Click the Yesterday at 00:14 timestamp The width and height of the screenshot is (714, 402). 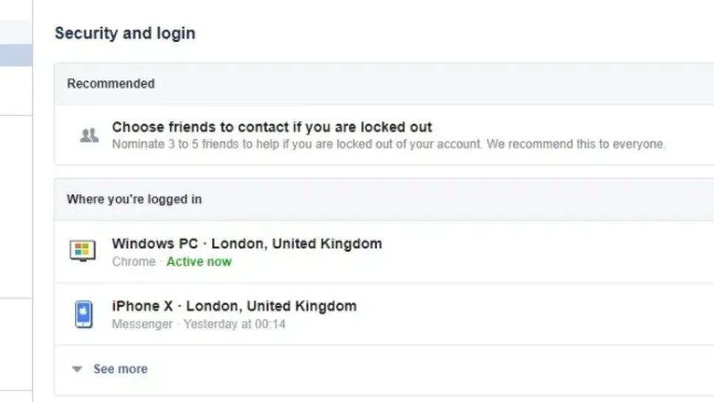pos(234,324)
